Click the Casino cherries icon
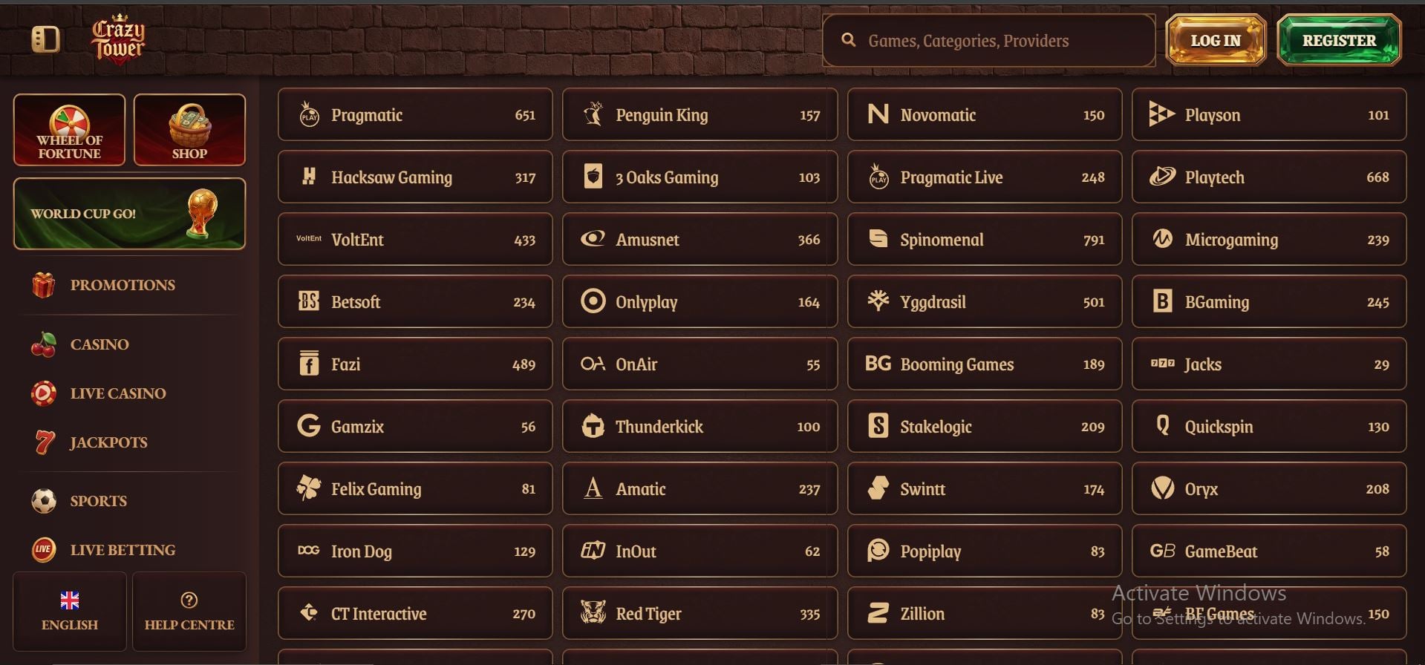1425x665 pixels. click(x=44, y=344)
